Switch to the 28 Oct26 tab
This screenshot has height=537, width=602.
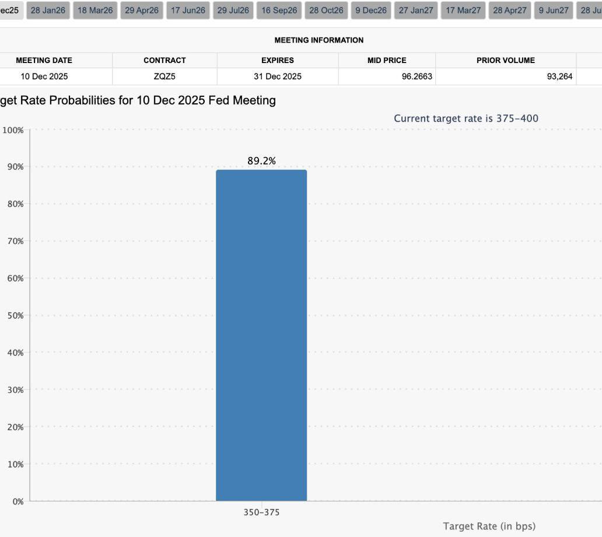point(326,11)
